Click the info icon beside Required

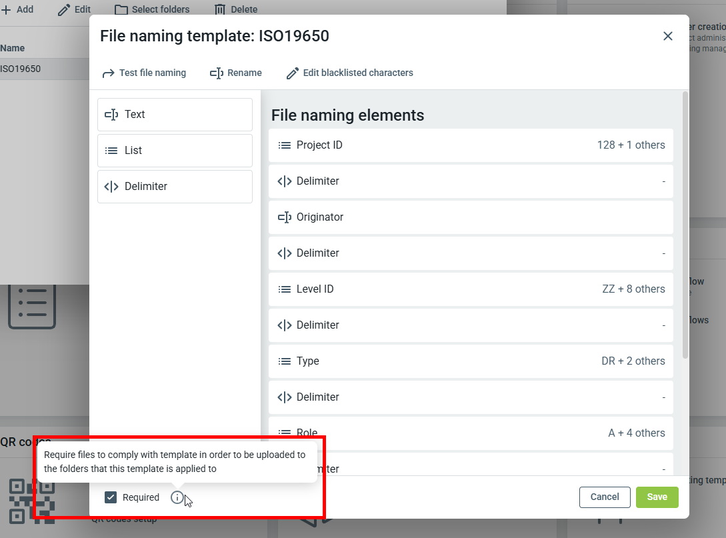(x=177, y=497)
